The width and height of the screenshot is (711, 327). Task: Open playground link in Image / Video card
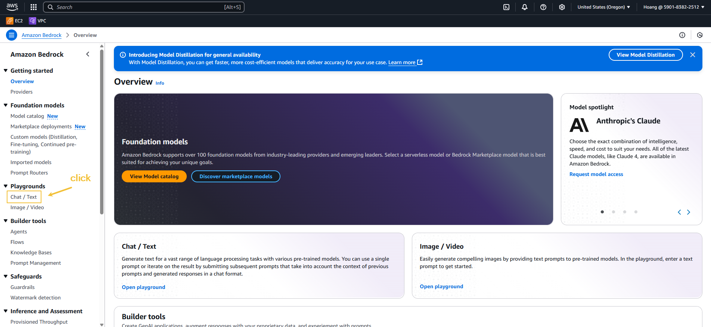tap(441, 286)
